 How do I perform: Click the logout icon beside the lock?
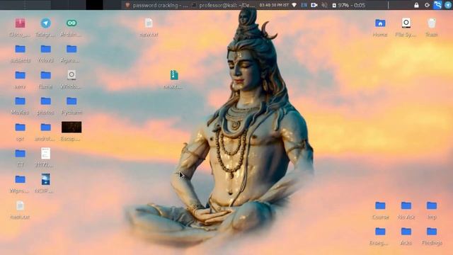[427, 5]
